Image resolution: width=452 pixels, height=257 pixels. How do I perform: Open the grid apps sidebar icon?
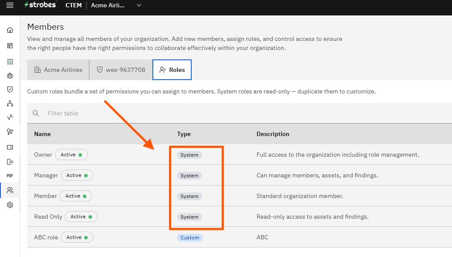click(10, 62)
